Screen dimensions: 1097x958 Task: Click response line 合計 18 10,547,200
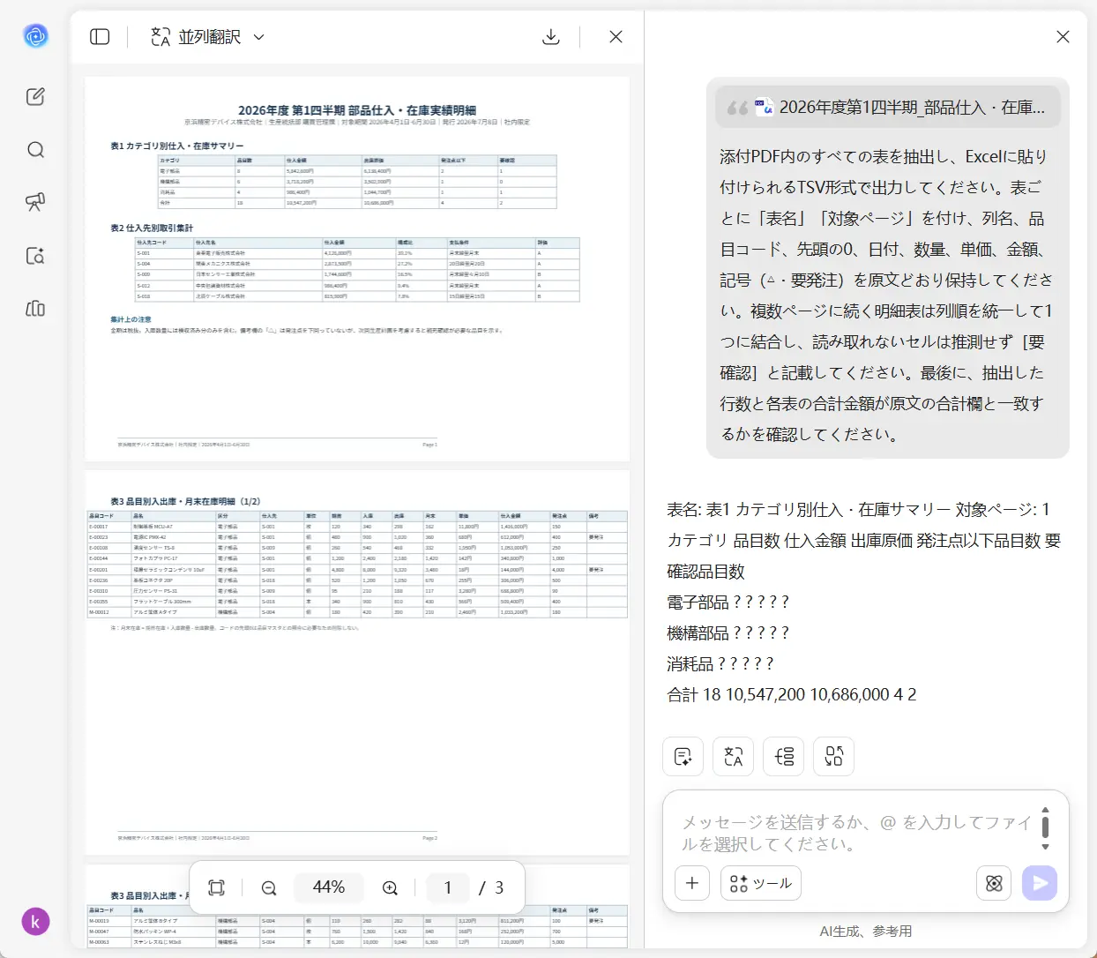pyautogui.click(x=792, y=695)
